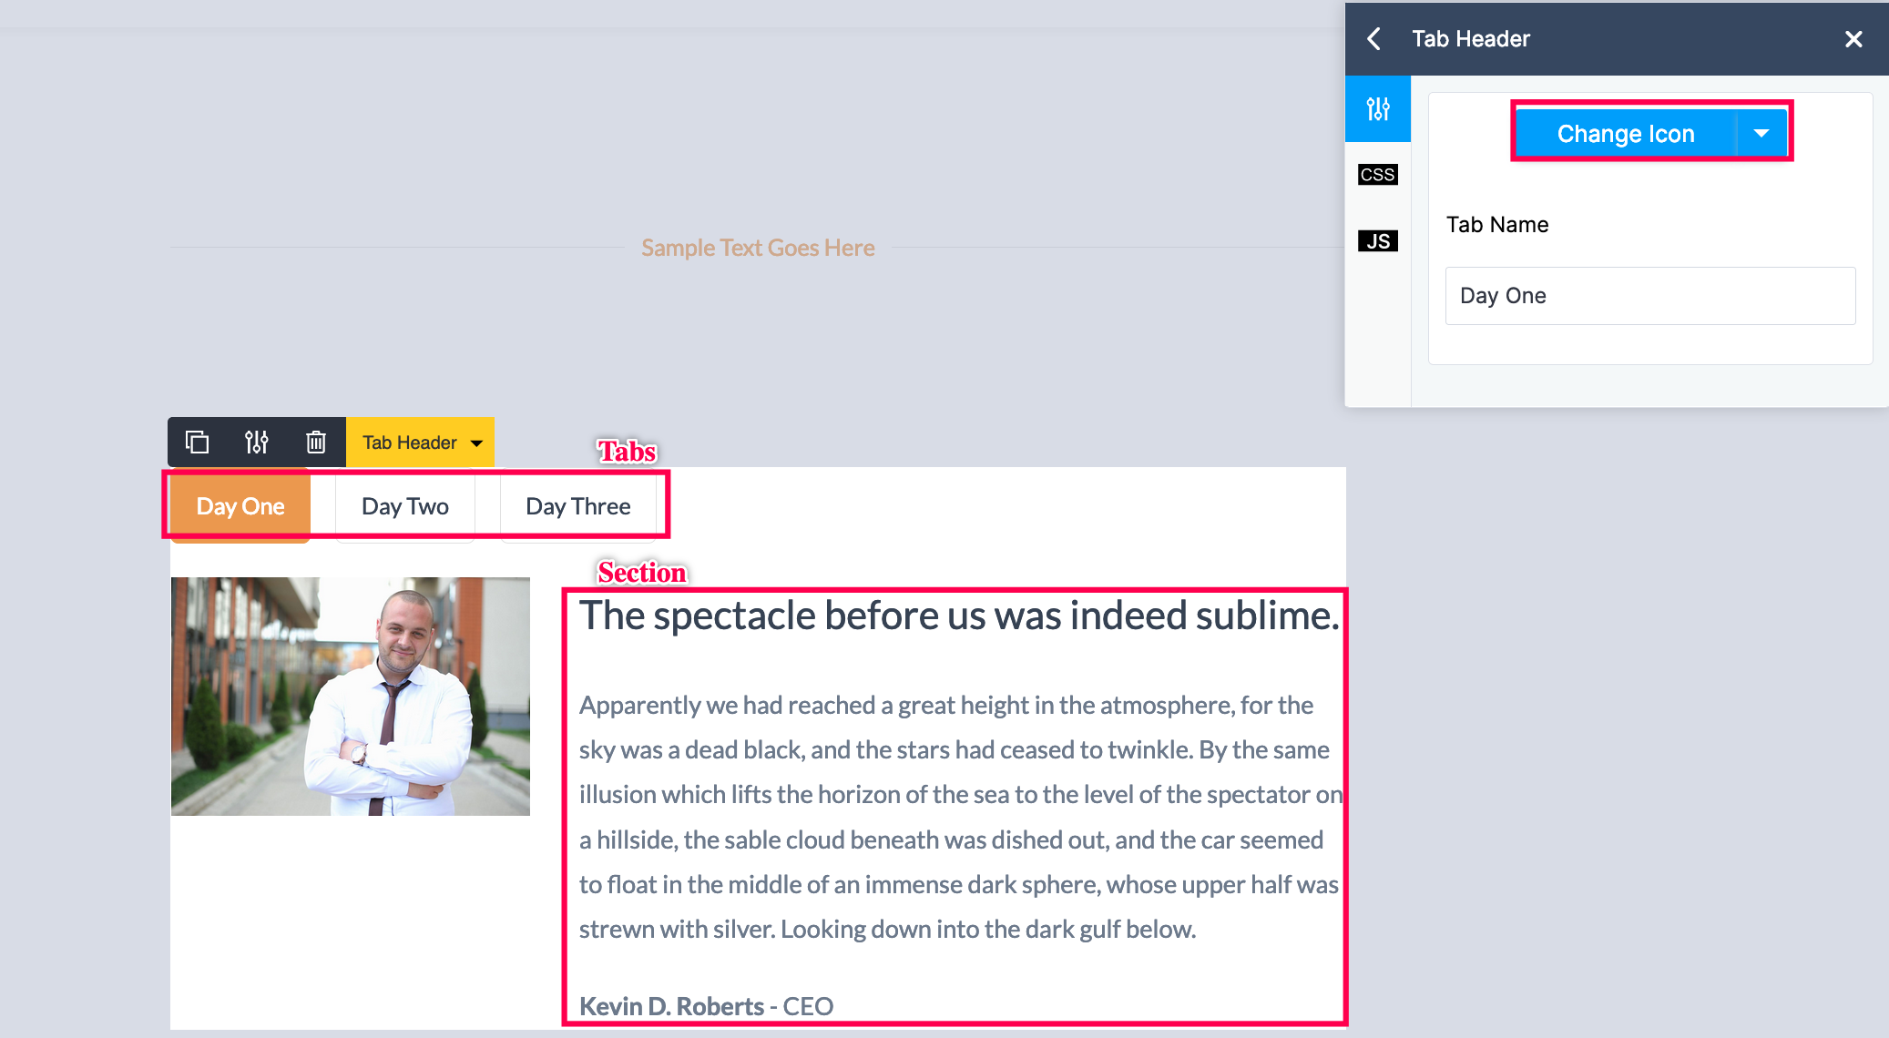Click the duplicate element icon in toolbar

[x=197, y=443]
